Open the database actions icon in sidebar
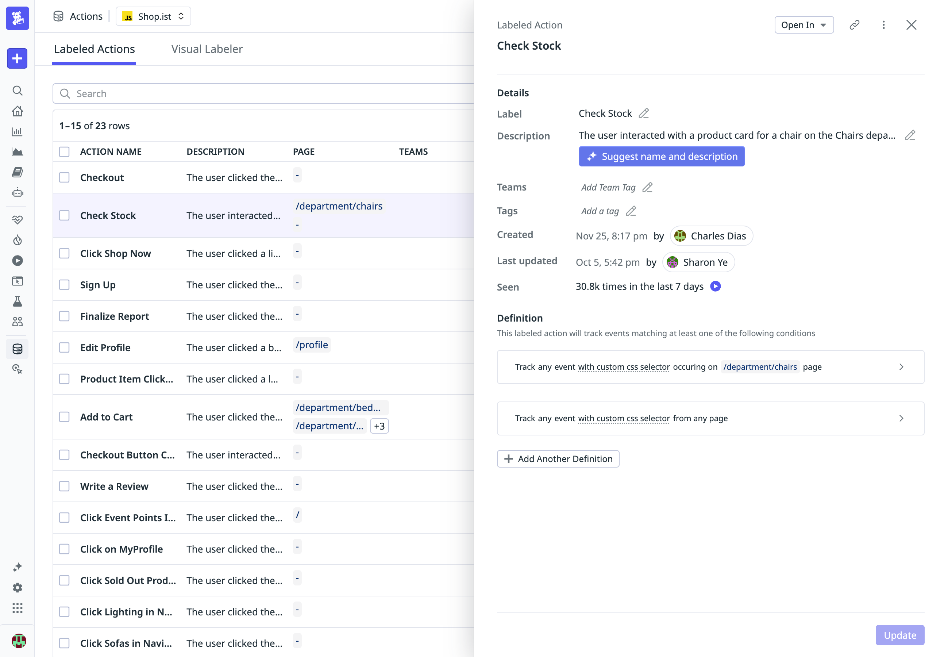Viewport: 948px width, 657px height. (17, 349)
